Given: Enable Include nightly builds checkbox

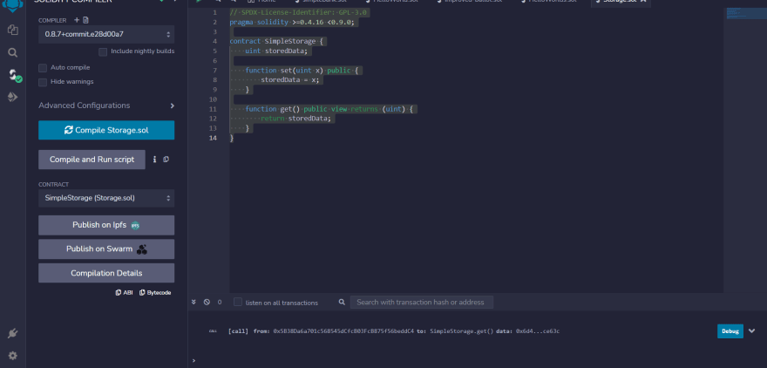Looking at the screenshot, I should (103, 51).
